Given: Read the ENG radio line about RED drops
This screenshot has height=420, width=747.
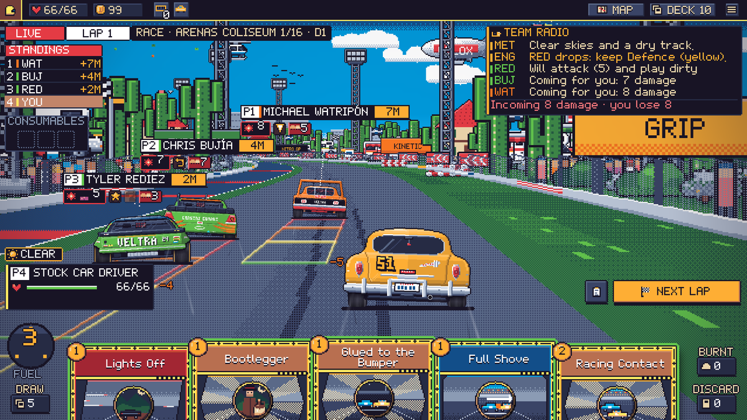Looking at the screenshot, I should [x=609, y=57].
